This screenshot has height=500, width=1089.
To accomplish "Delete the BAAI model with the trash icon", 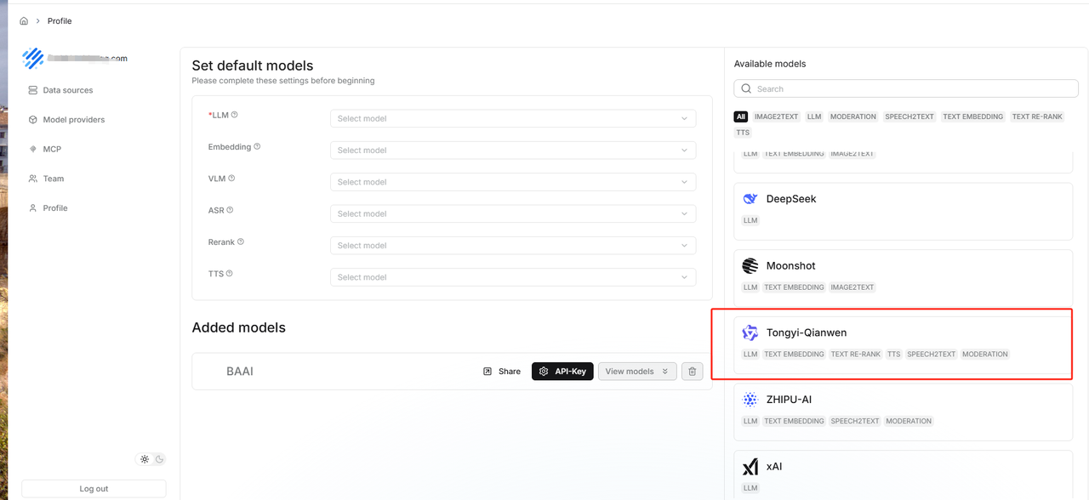I will pyautogui.click(x=693, y=372).
